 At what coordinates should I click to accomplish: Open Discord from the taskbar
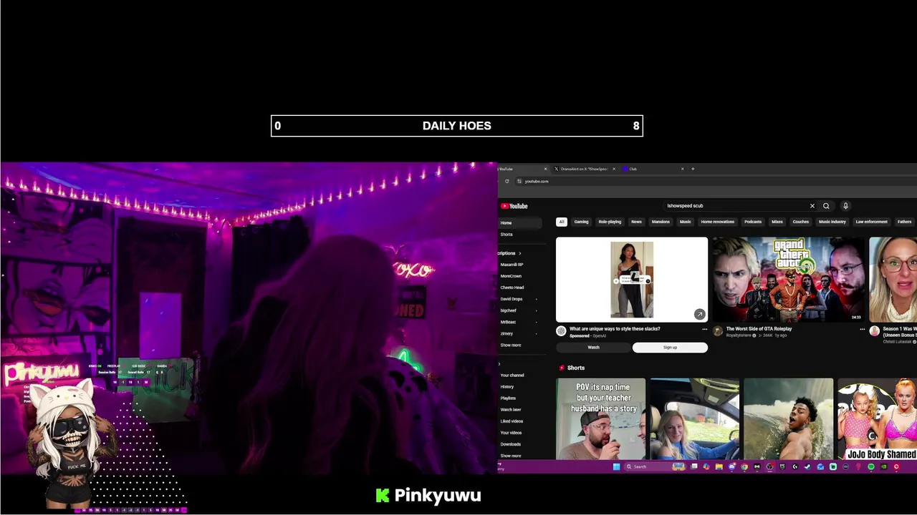click(x=732, y=467)
